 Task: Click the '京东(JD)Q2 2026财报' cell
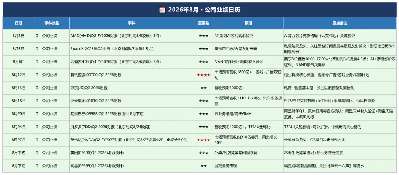click(x=132, y=88)
